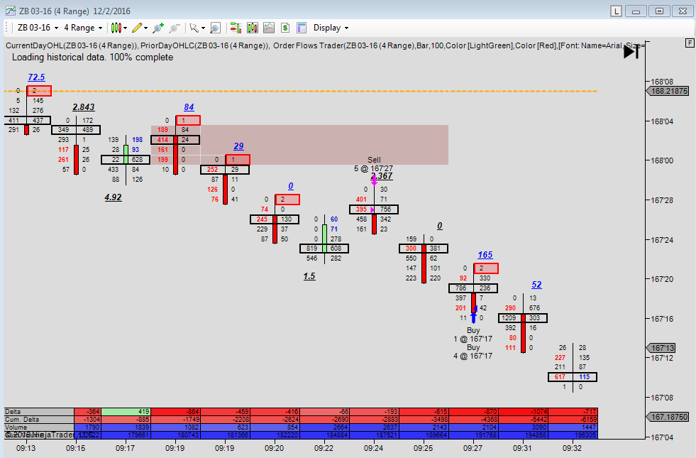Open the Properties window icon
696x458 pixels.
301,28
